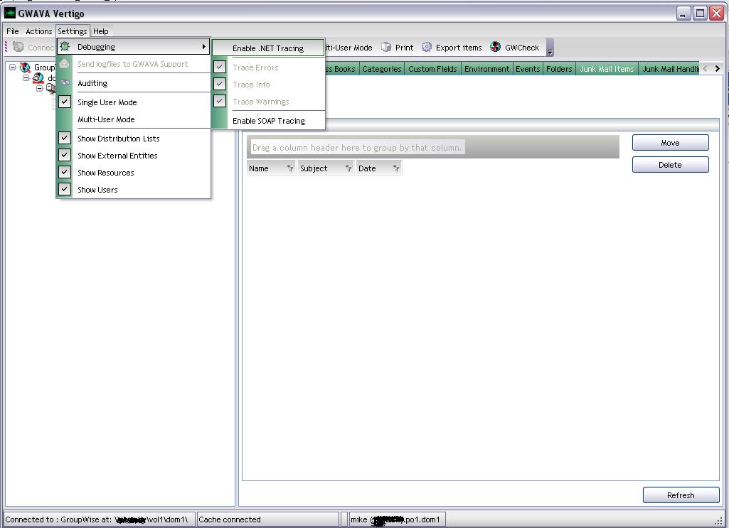Image resolution: width=729 pixels, height=528 pixels.
Task: Toggle the Trace Info checkbox
Action: (x=220, y=84)
